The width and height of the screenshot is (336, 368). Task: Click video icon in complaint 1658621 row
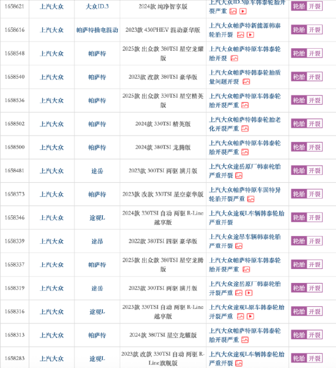[243, 11]
